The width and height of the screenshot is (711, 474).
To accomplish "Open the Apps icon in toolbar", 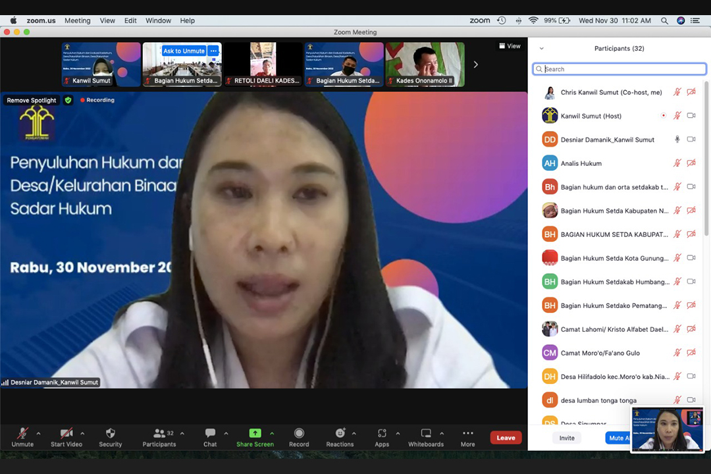I will coord(382,434).
